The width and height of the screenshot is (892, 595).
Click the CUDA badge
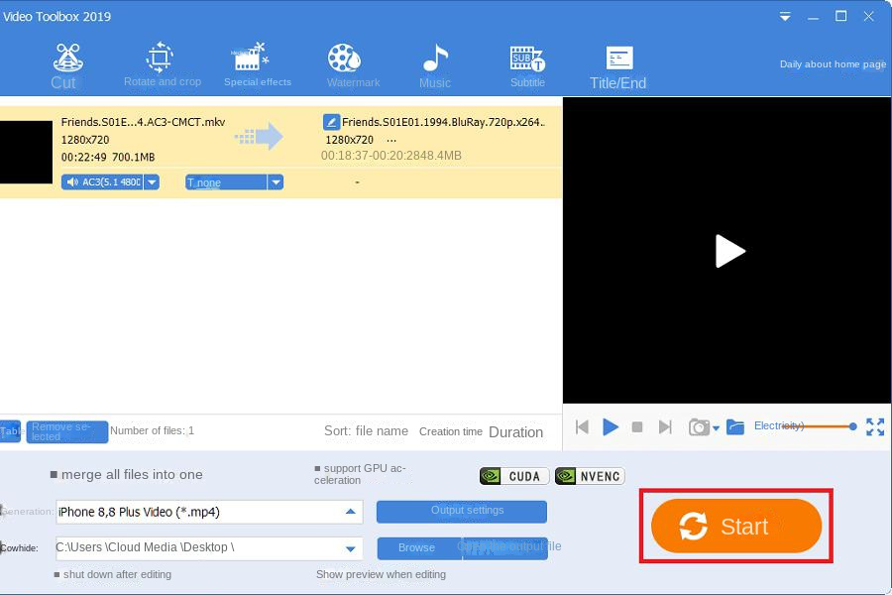tap(514, 476)
